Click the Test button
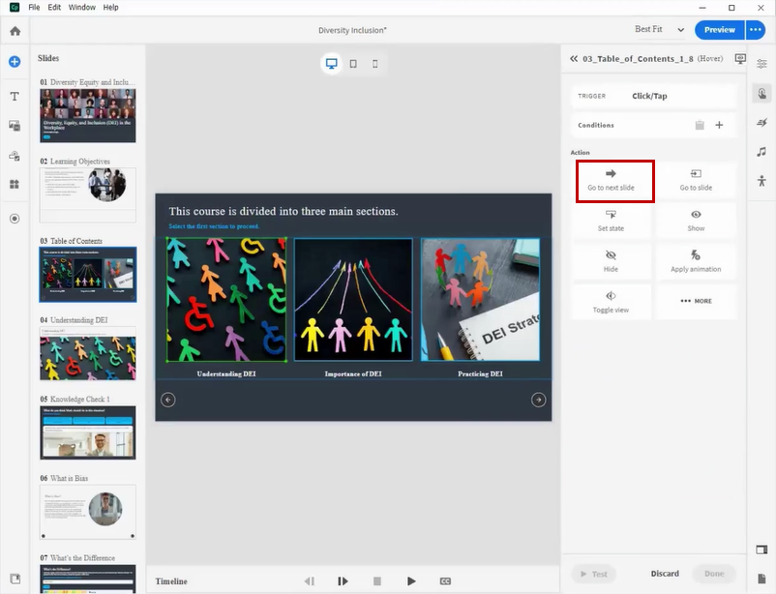The image size is (776, 594). [594, 575]
